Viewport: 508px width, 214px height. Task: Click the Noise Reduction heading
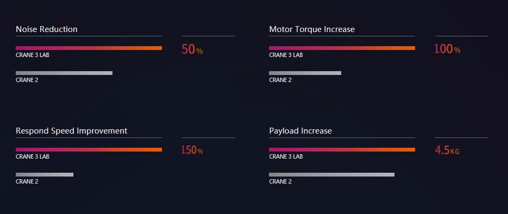(47, 29)
